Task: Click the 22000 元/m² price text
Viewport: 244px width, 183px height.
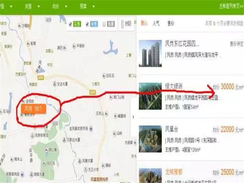Action: tap(232, 129)
